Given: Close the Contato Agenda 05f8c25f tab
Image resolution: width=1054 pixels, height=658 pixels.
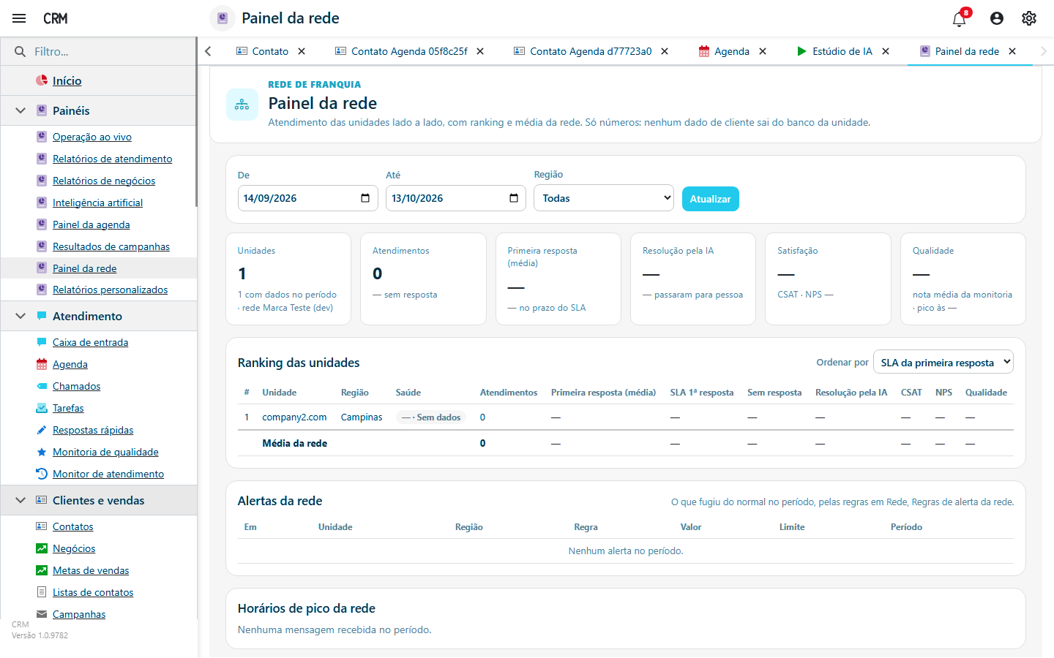Looking at the screenshot, I should pyautogui.click(x=480, y=51).
